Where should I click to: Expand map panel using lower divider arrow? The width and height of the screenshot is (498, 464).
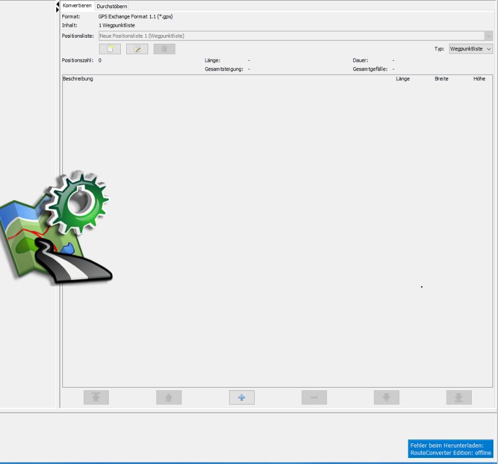(x=57, y=10)
